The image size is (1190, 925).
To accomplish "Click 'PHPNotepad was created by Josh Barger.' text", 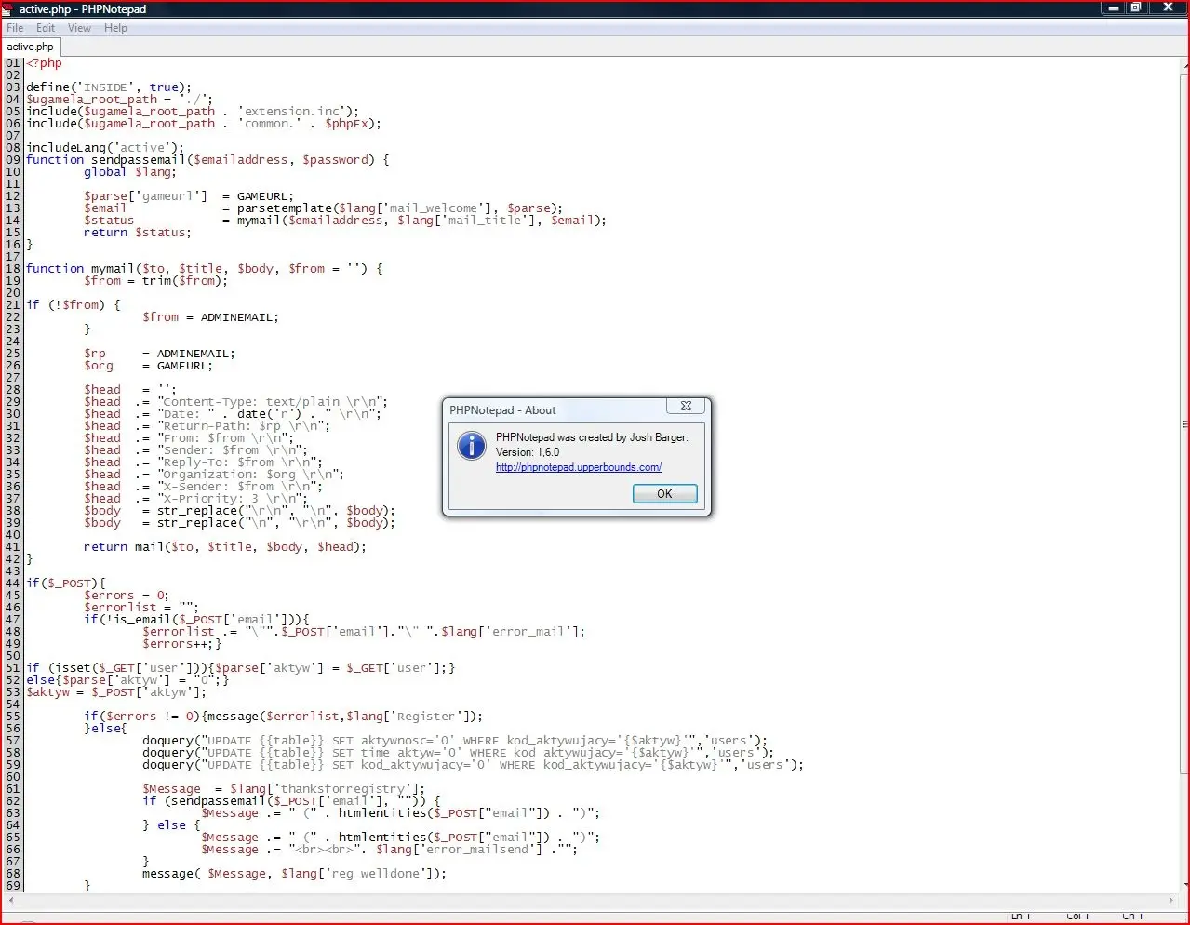I will pyautogui.click(x=592, y=437).
